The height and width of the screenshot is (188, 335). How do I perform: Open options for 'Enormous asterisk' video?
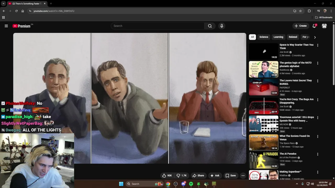318,118
